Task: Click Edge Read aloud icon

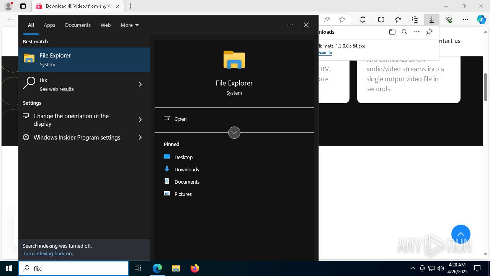Action: [327, 20]
